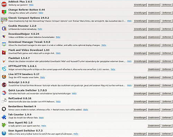Screen dimensions: 173x137
Task: Open Einstellungen for RefControl
Action: [x=140, y=102]
